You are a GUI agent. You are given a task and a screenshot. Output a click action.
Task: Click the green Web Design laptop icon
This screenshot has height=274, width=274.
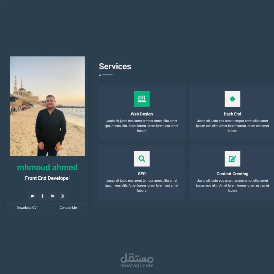coord(142,99)
